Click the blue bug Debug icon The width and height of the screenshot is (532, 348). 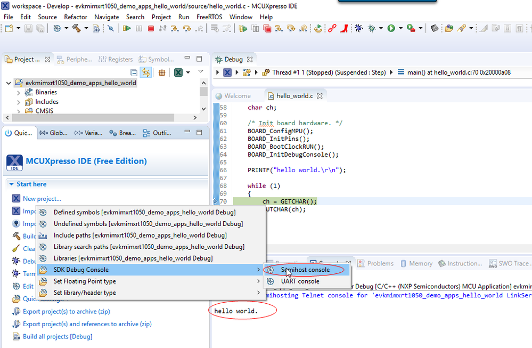pyautogui.click(x=358, y=29)
